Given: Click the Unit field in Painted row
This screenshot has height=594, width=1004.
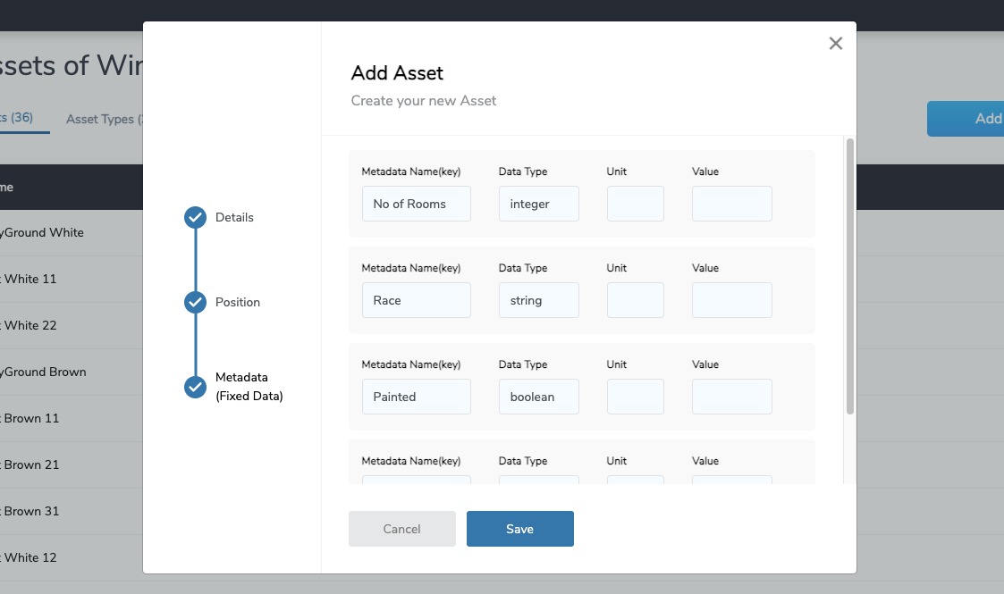Looking at the screenshot, I should tap(635, 397).
